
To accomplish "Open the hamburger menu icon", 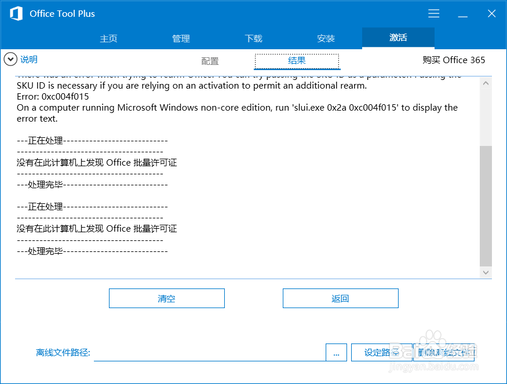I will (x=433, y=13).
